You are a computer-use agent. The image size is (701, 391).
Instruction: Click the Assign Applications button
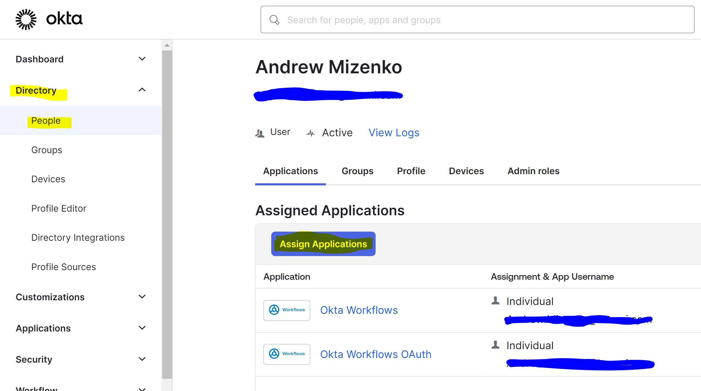323,244
